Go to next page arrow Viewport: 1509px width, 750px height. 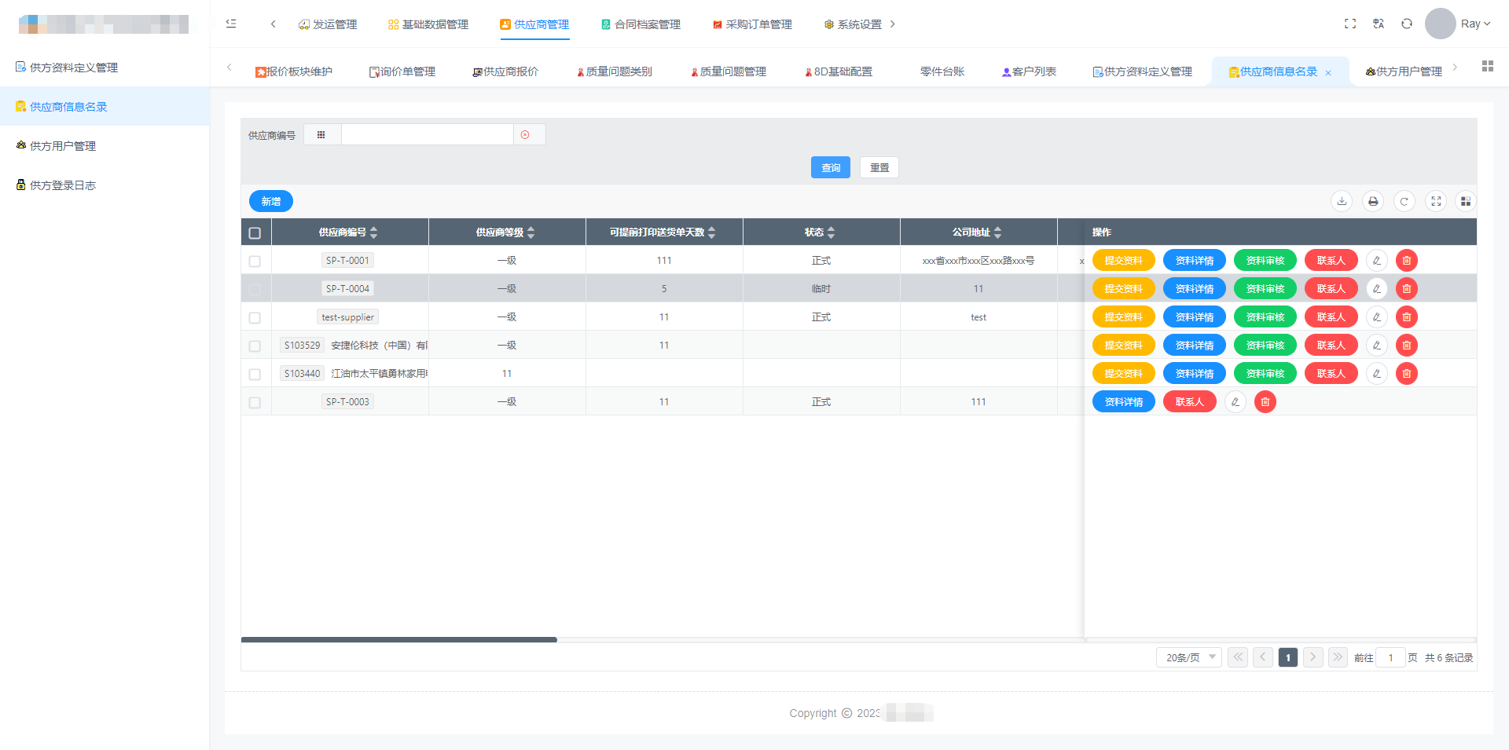pyautogui.click(x=1313, y=657)
